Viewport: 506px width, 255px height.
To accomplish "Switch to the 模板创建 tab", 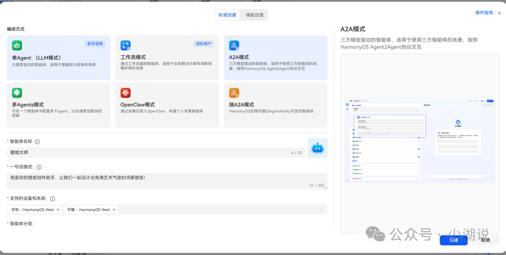I will (254, 15).
